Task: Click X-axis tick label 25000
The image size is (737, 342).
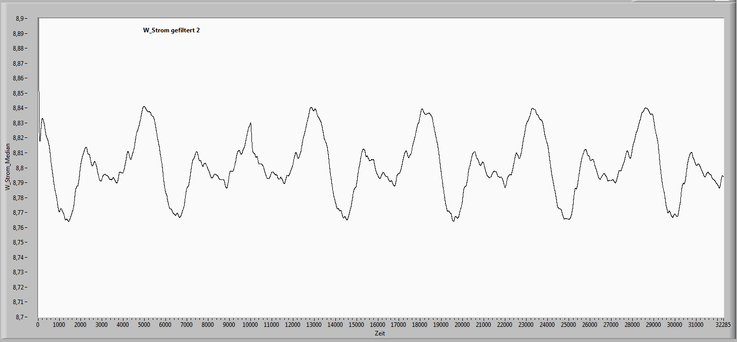Action: [569, 325]
